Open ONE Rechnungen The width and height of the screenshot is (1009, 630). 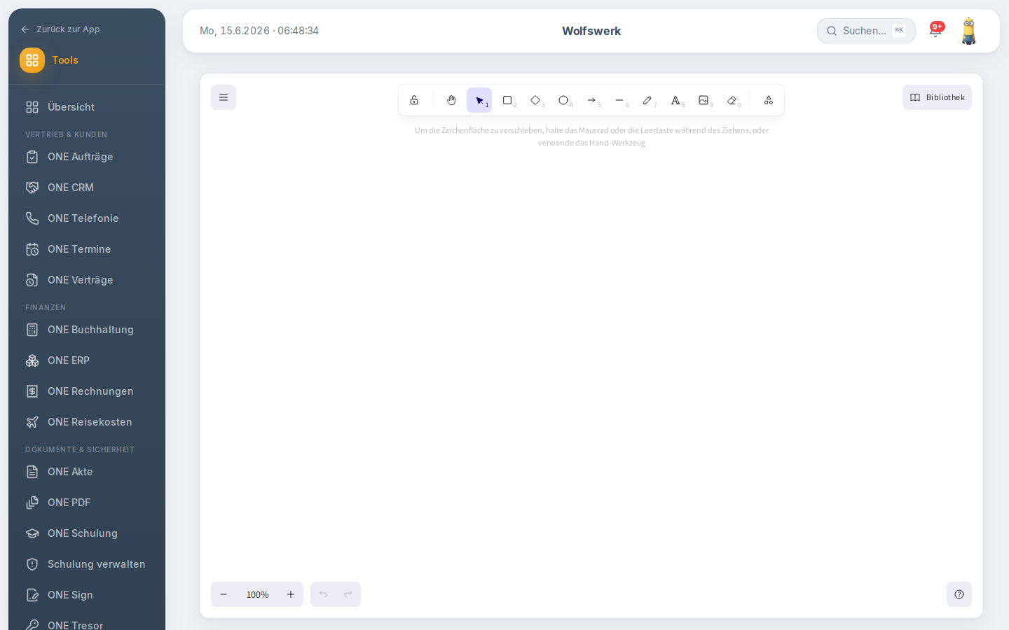(87, 391)
